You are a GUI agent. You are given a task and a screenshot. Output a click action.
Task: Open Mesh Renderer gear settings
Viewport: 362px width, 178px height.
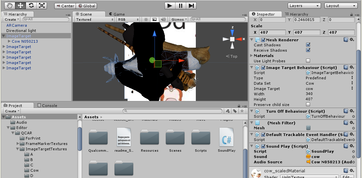[x=352, y=40]
